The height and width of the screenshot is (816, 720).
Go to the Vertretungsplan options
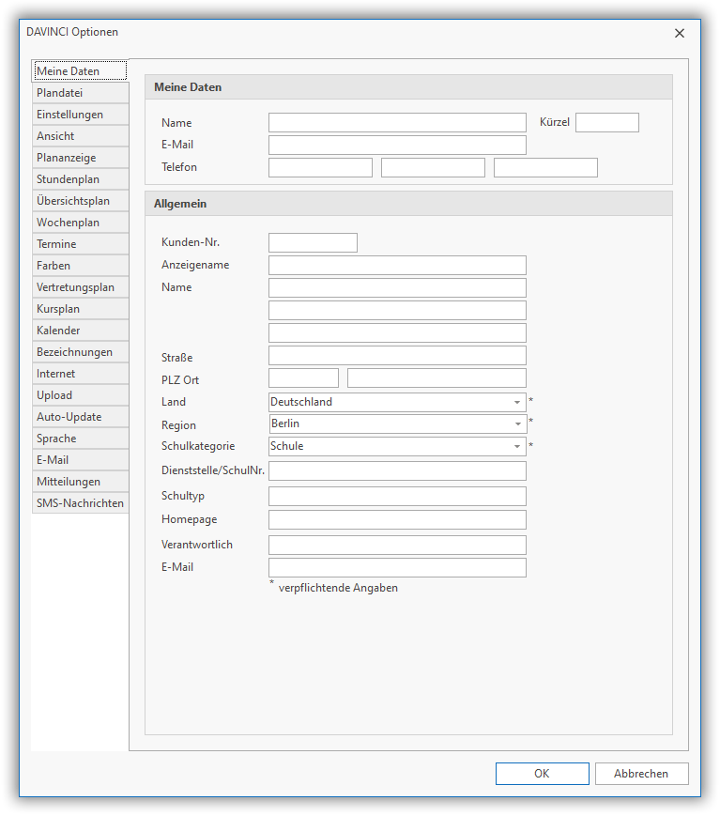point(80,287)
